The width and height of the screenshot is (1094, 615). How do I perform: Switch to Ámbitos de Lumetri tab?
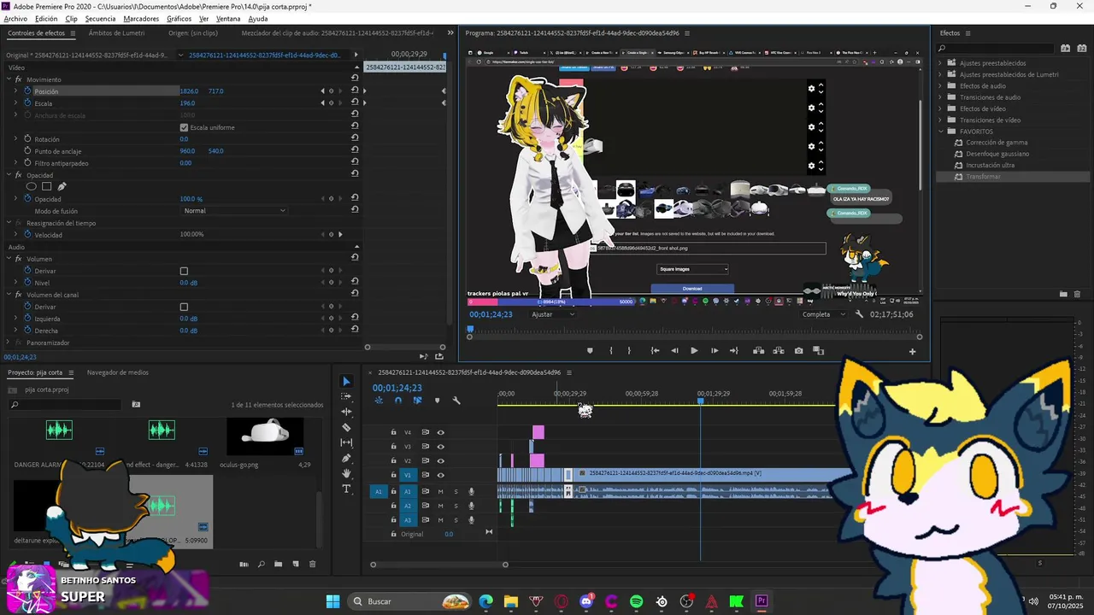coord(116,33)
